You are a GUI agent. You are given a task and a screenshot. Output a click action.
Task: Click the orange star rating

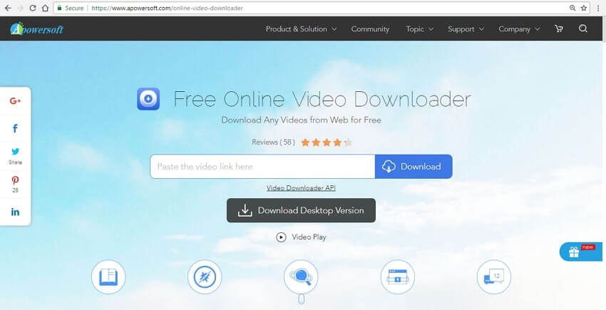[327, 143]
